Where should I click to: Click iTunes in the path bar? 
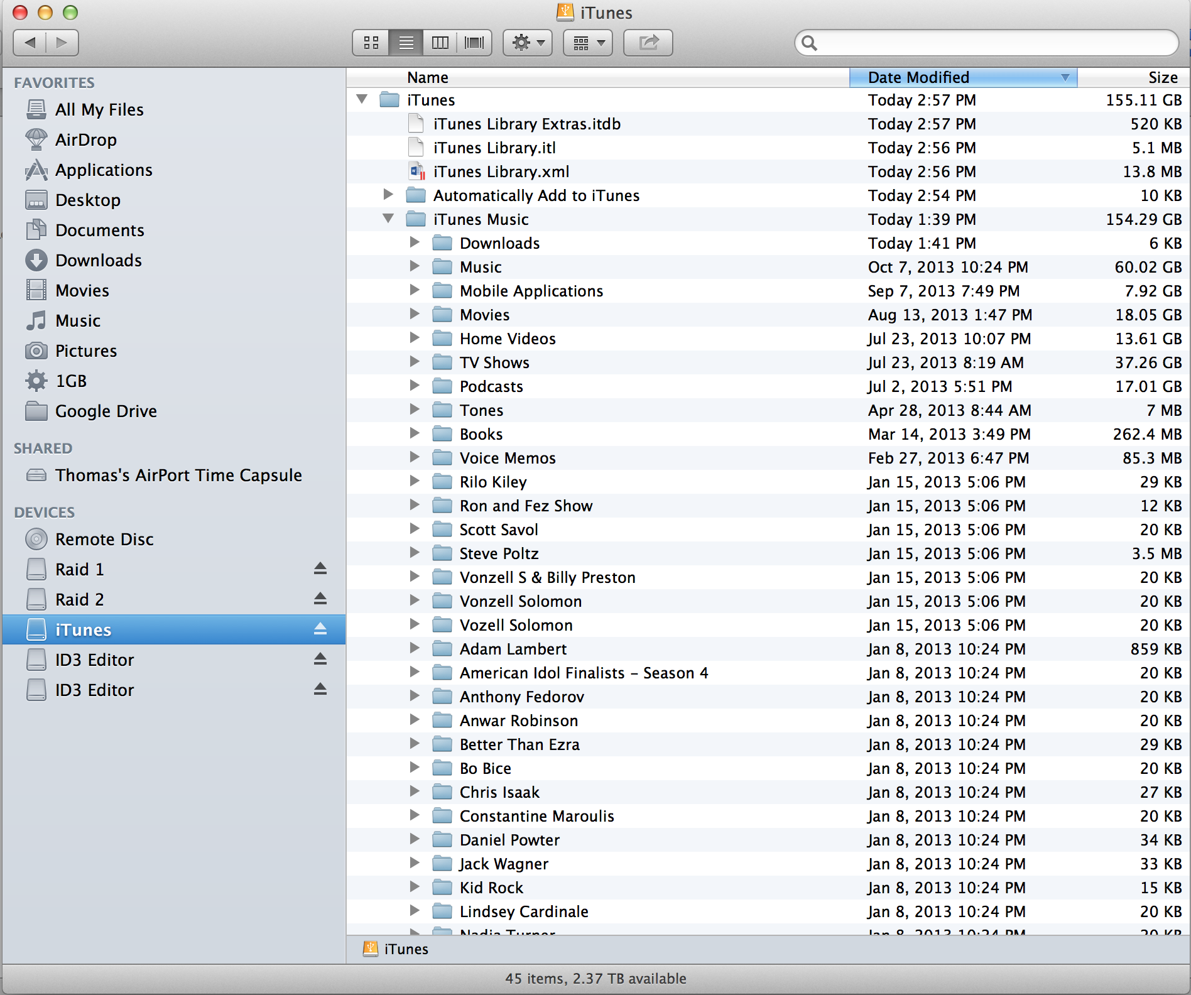(x=396, y=949)
